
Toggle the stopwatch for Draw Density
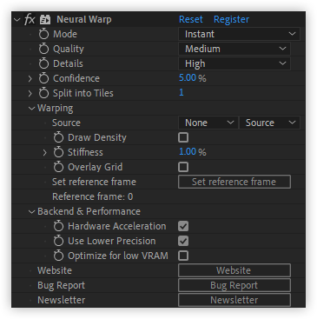(x=58, y=137)
